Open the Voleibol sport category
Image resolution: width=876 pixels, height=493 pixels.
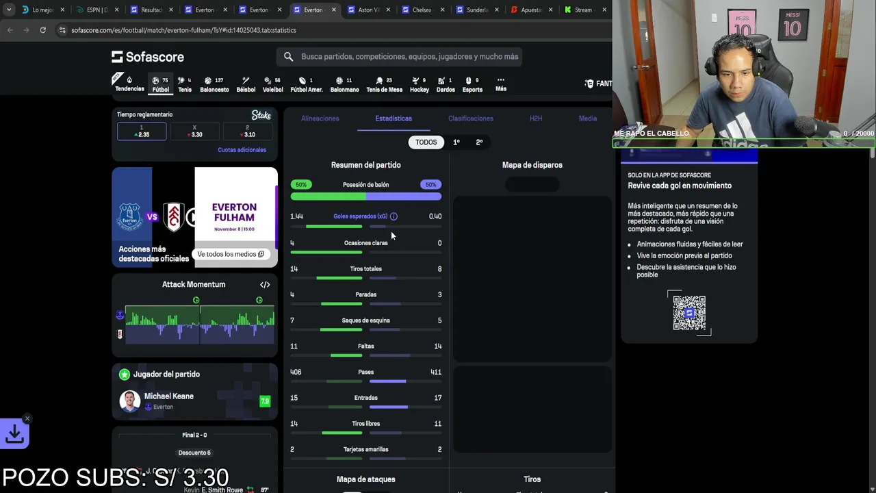tap(272, 84)
